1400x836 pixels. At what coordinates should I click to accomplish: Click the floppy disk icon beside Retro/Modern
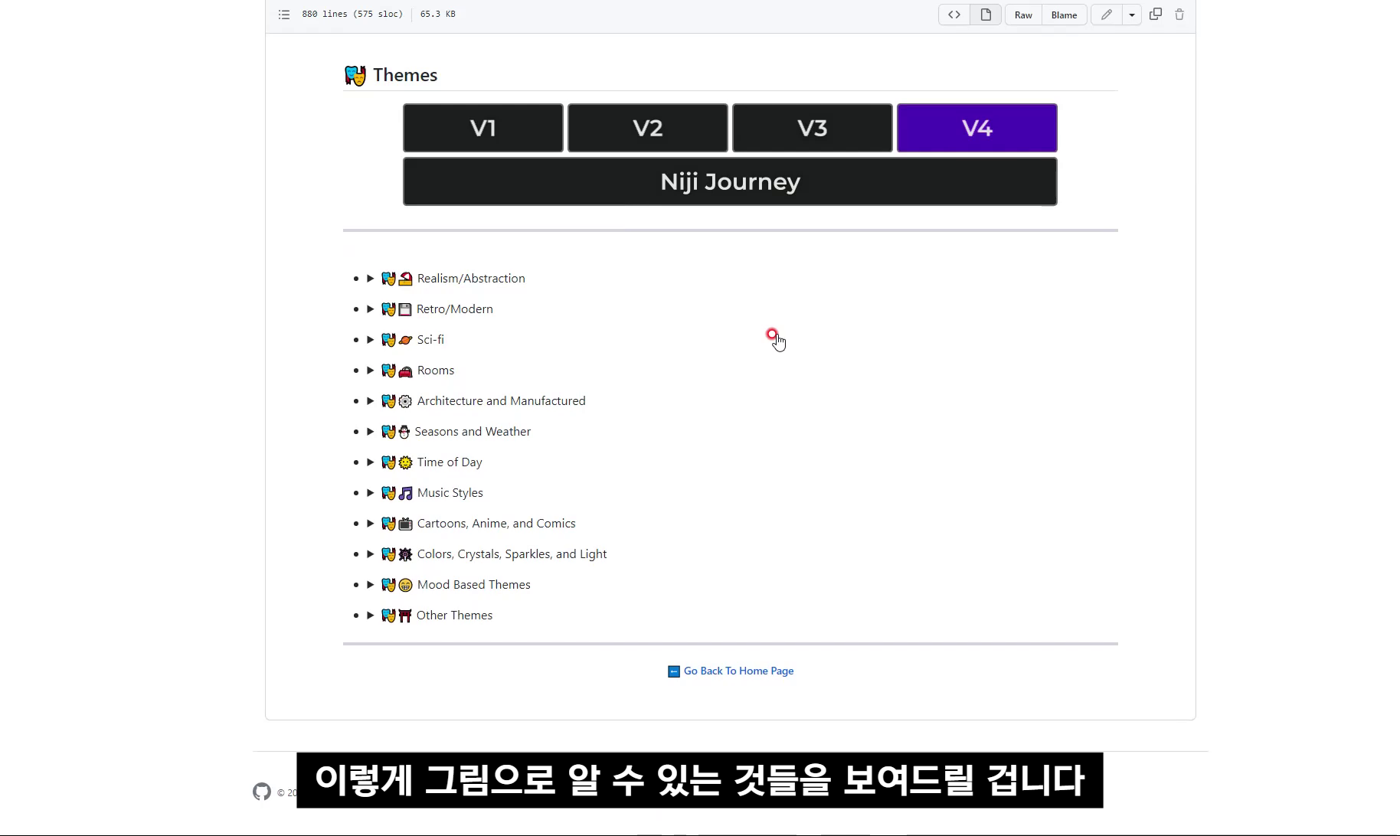(x=404, y=310)
